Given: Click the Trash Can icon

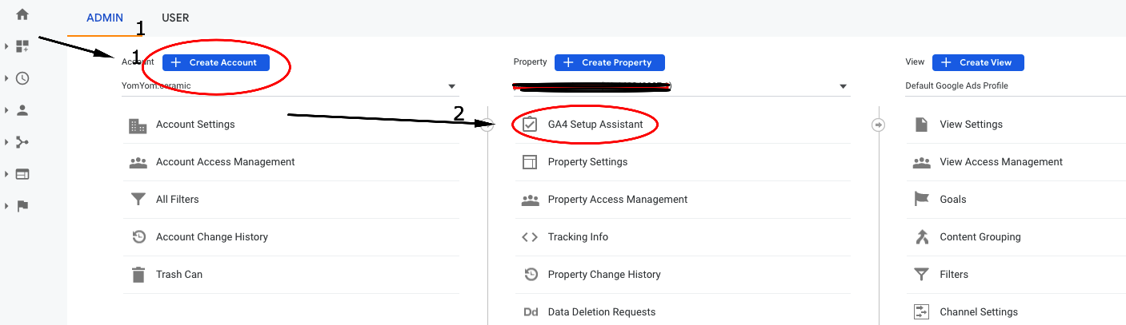Looking at the screenshot, I should [x=138, y=275].
